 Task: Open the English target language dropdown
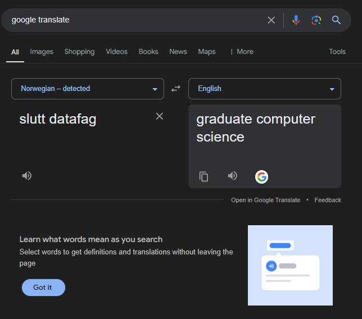pos(265,89)
